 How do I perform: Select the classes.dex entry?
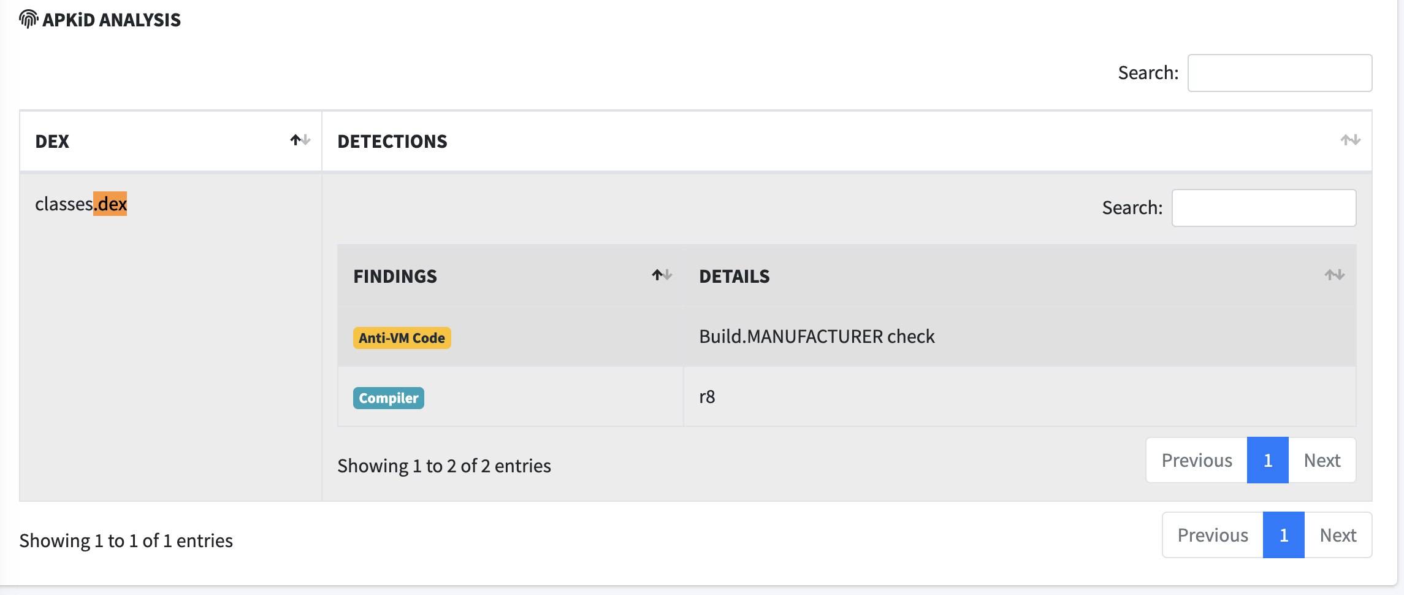coord(81,204)
